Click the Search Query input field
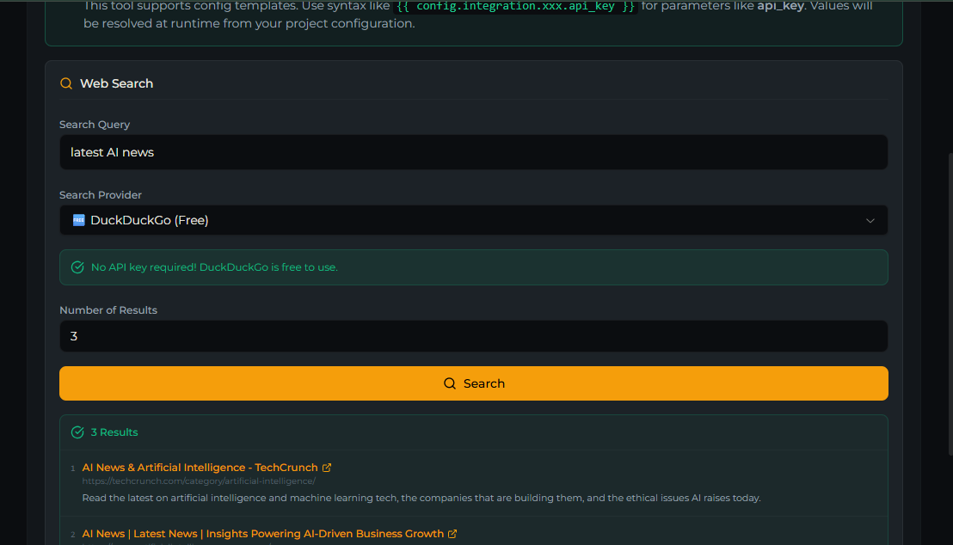Image resolution: width=953 pixels, height=545 pixels. pyautogui.click(x=473, y=152)
